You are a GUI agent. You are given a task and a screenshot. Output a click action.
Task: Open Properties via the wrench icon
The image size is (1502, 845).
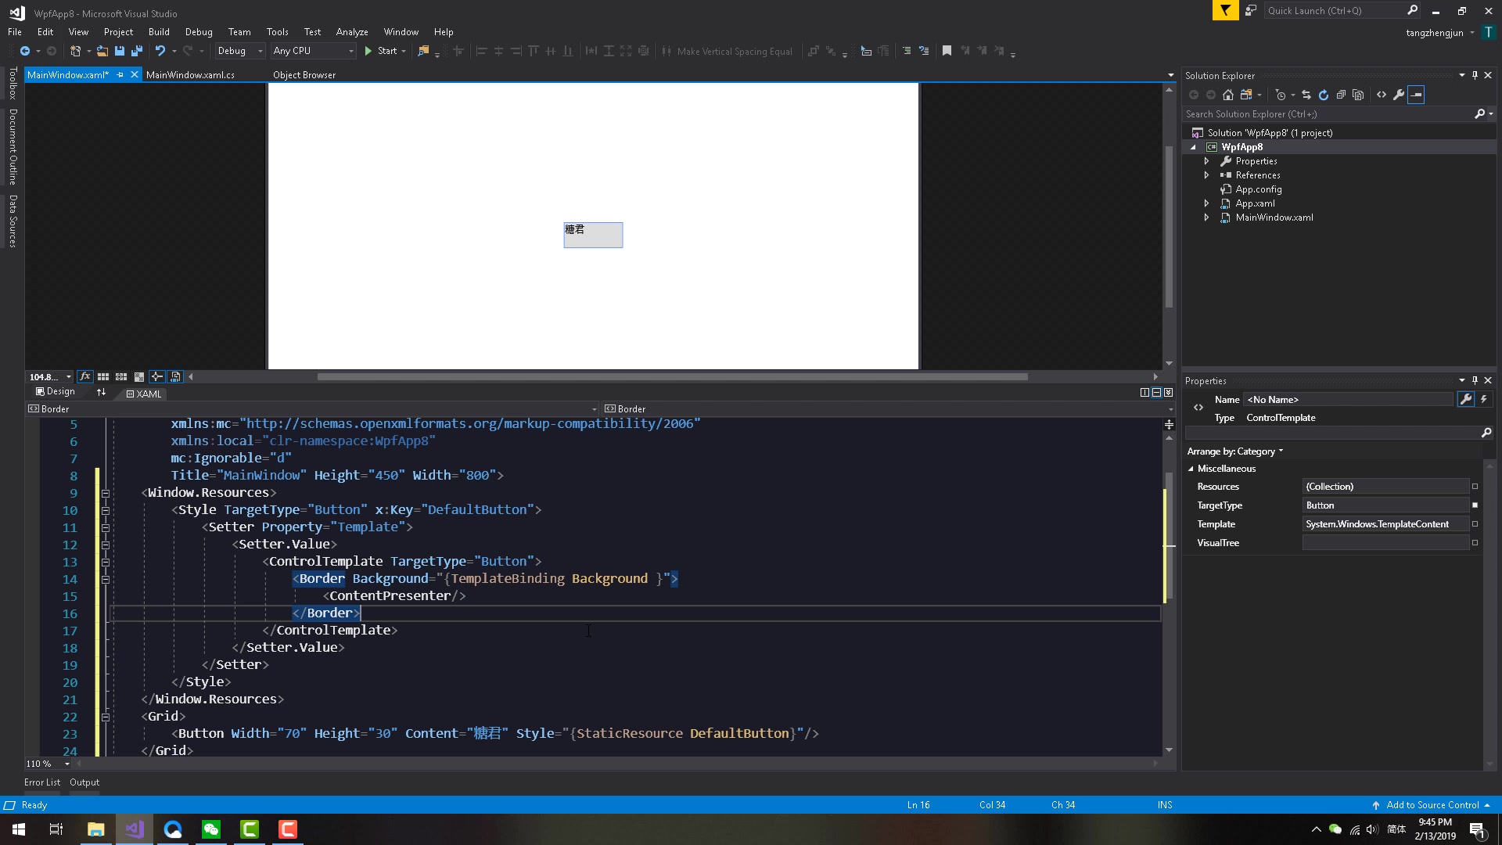point(1398,95)
